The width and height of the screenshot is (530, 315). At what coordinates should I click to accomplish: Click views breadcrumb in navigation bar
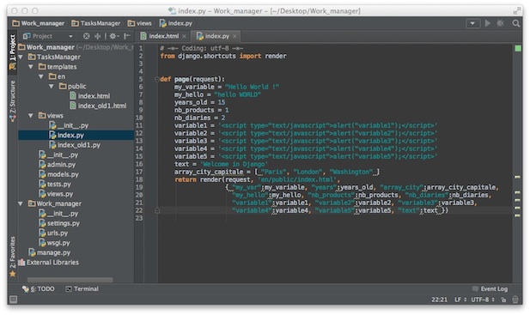click(140, 23)
